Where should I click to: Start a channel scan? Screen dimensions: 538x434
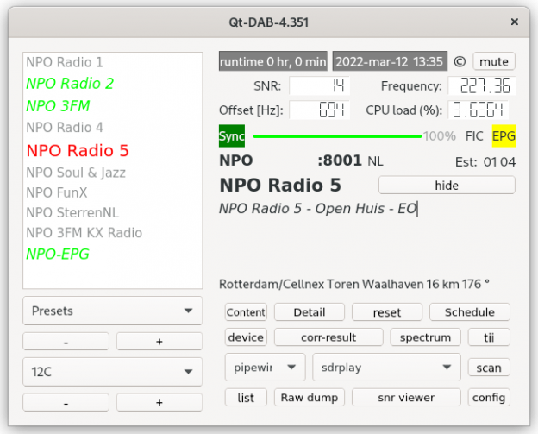pyautogui.click(x=488, y=368)
